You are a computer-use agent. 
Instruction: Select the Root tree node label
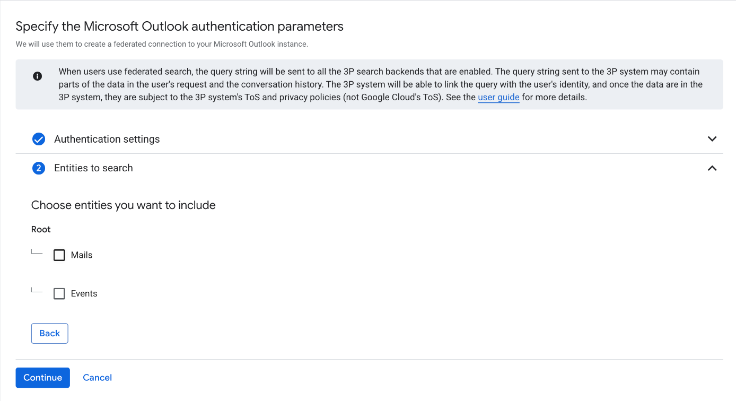[41, 230]
